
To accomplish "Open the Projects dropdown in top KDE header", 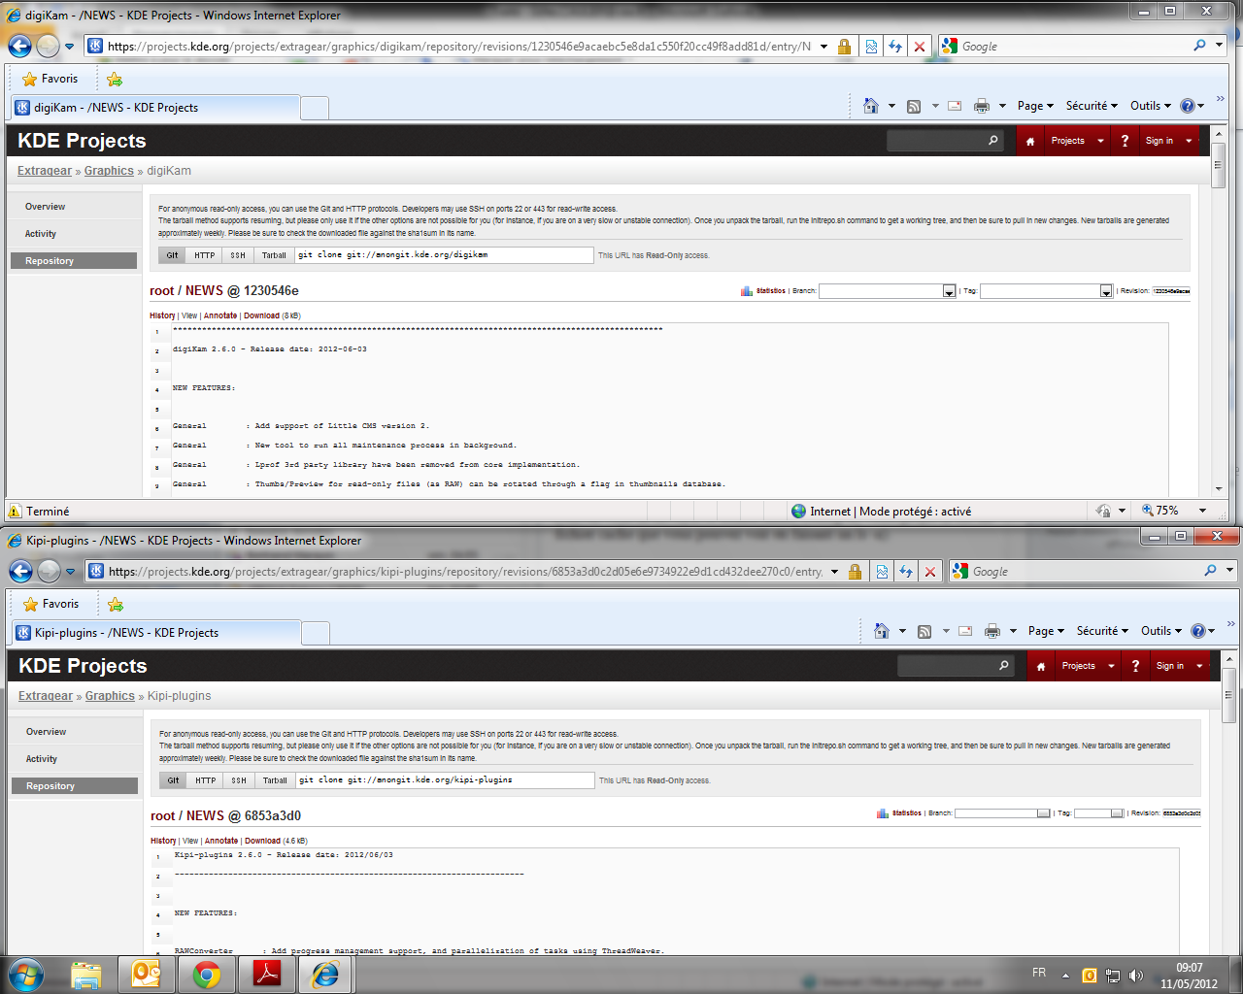I will 1076,141.
